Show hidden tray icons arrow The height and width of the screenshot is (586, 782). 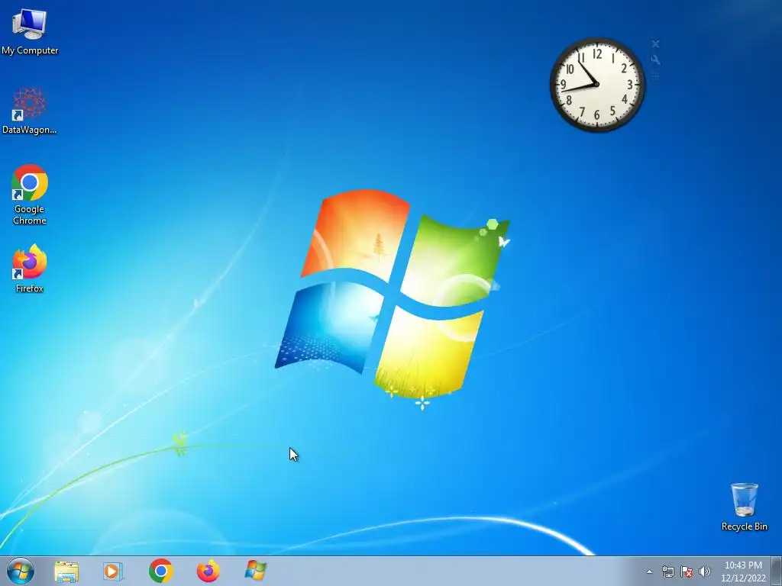point(649,572)
